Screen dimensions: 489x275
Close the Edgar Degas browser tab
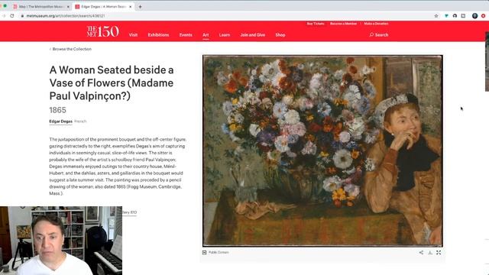coord(131,7)
